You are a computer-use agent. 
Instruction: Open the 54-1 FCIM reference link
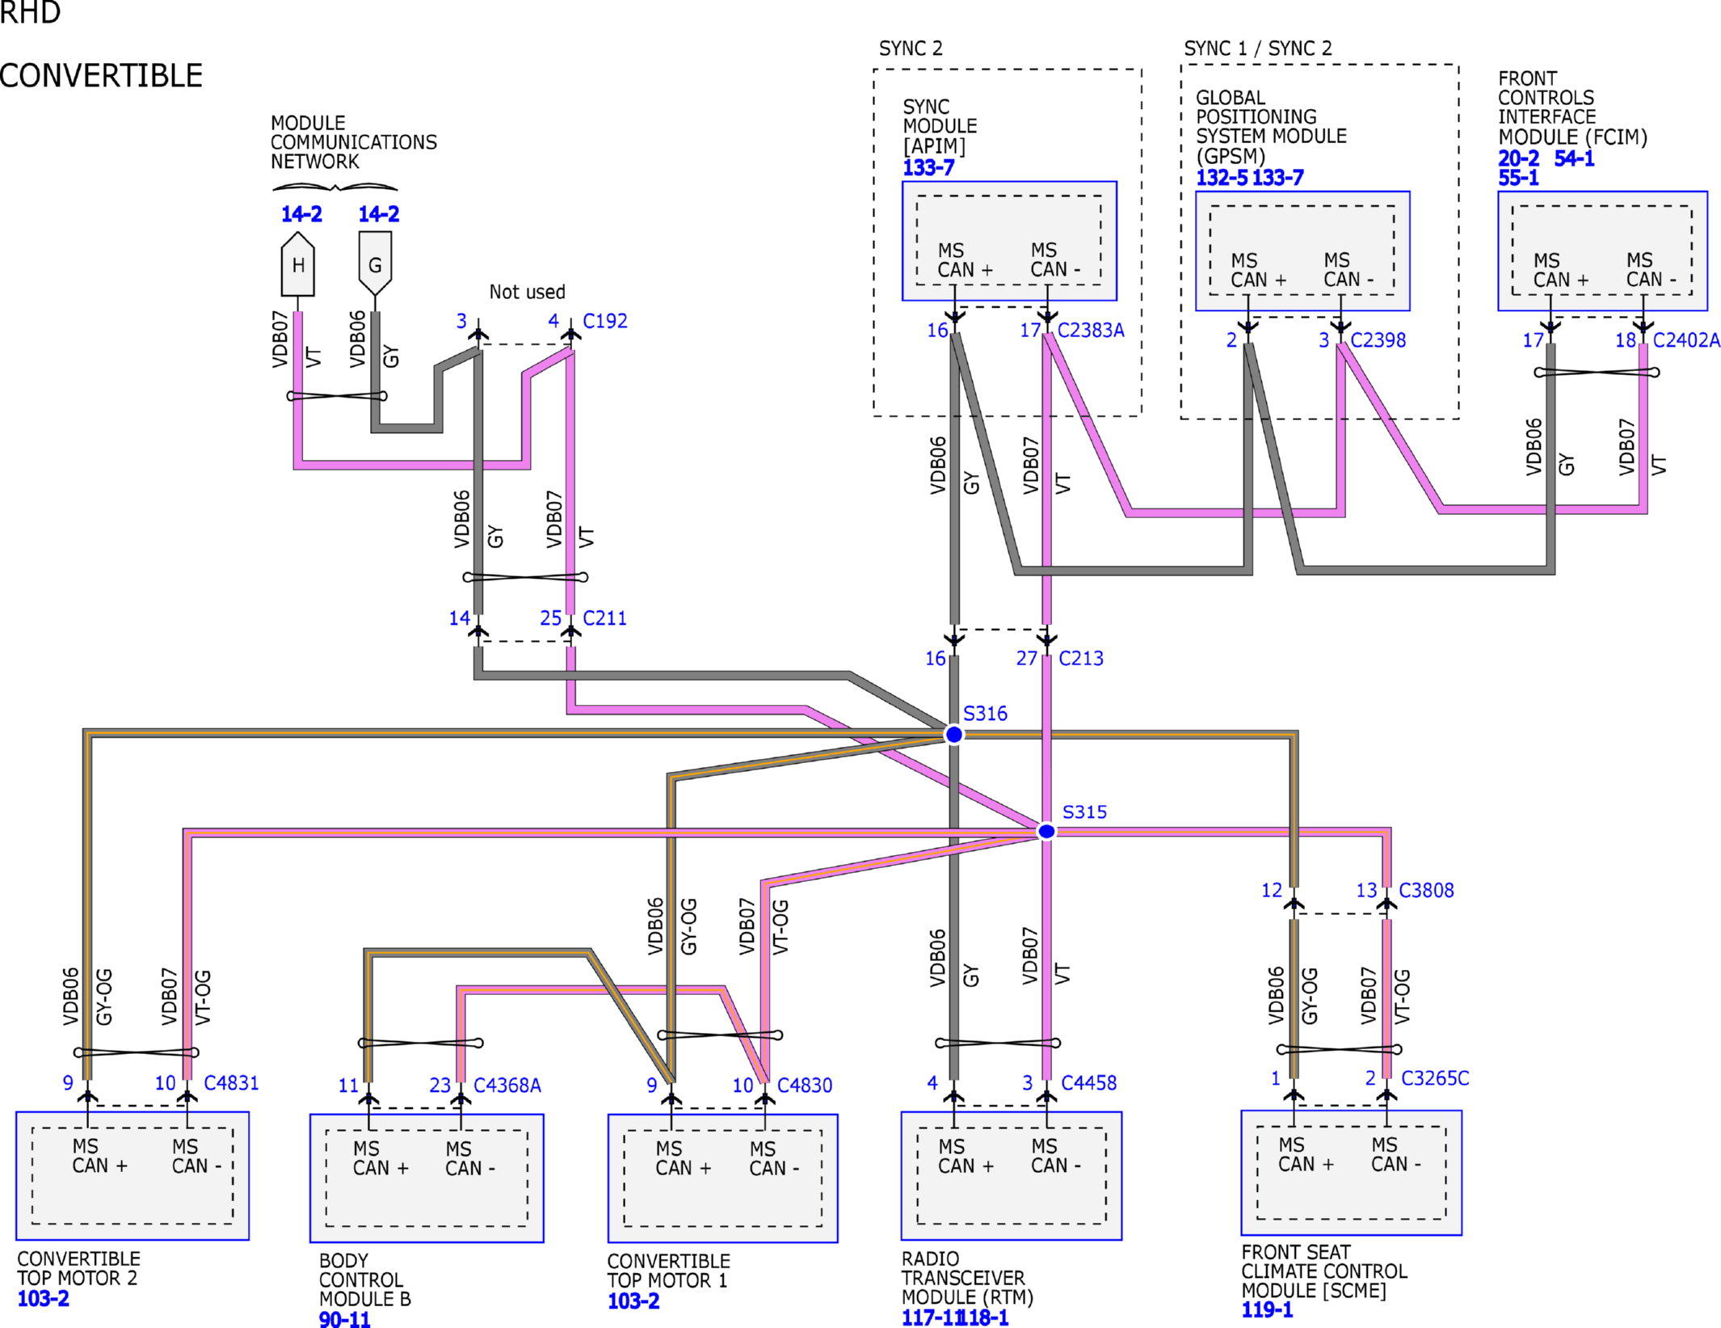pyautogui.click(x=1573, y=158)
